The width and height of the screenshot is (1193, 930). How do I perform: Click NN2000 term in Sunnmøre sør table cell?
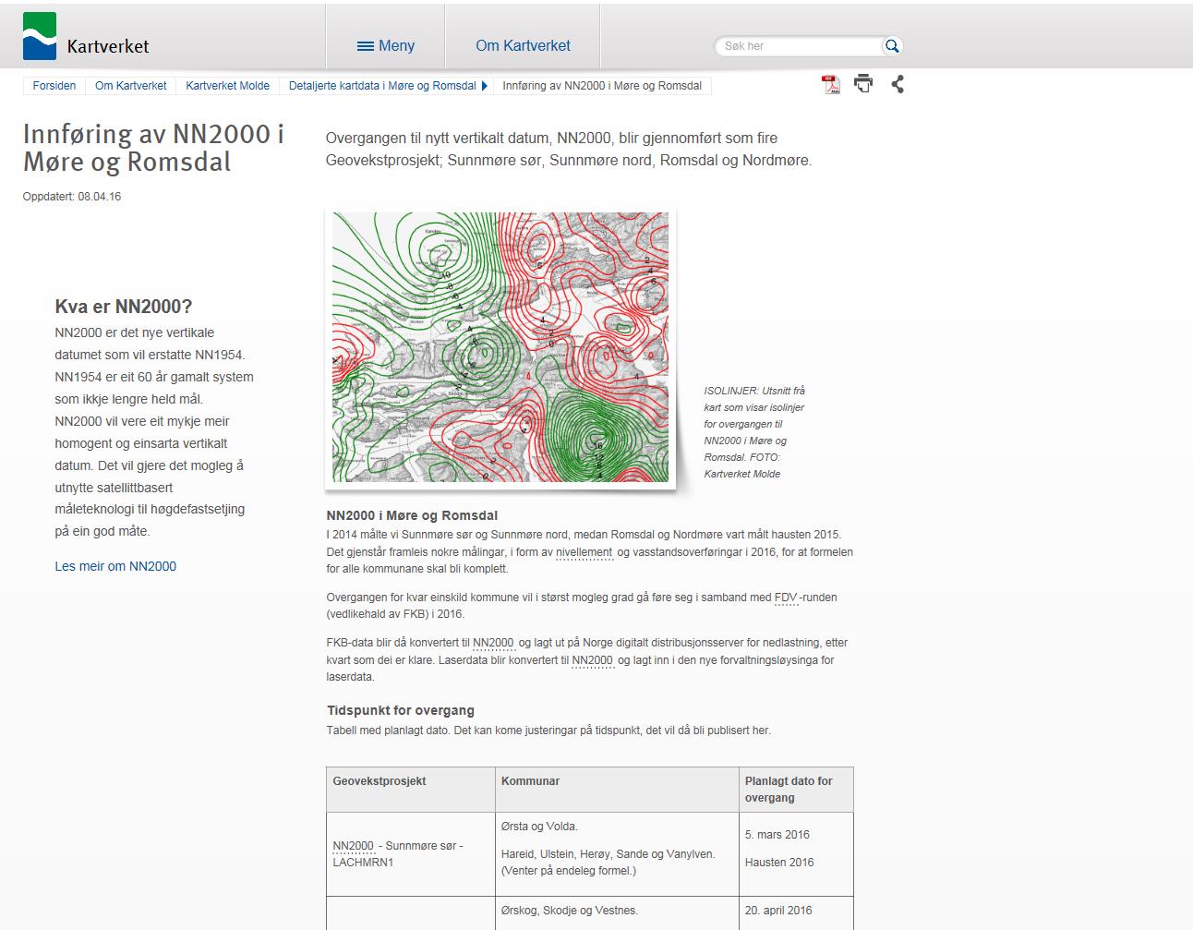click(354, 846)
